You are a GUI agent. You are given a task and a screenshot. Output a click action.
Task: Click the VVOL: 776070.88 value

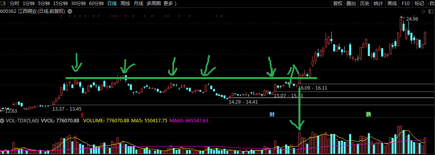[x=60, y=121]
